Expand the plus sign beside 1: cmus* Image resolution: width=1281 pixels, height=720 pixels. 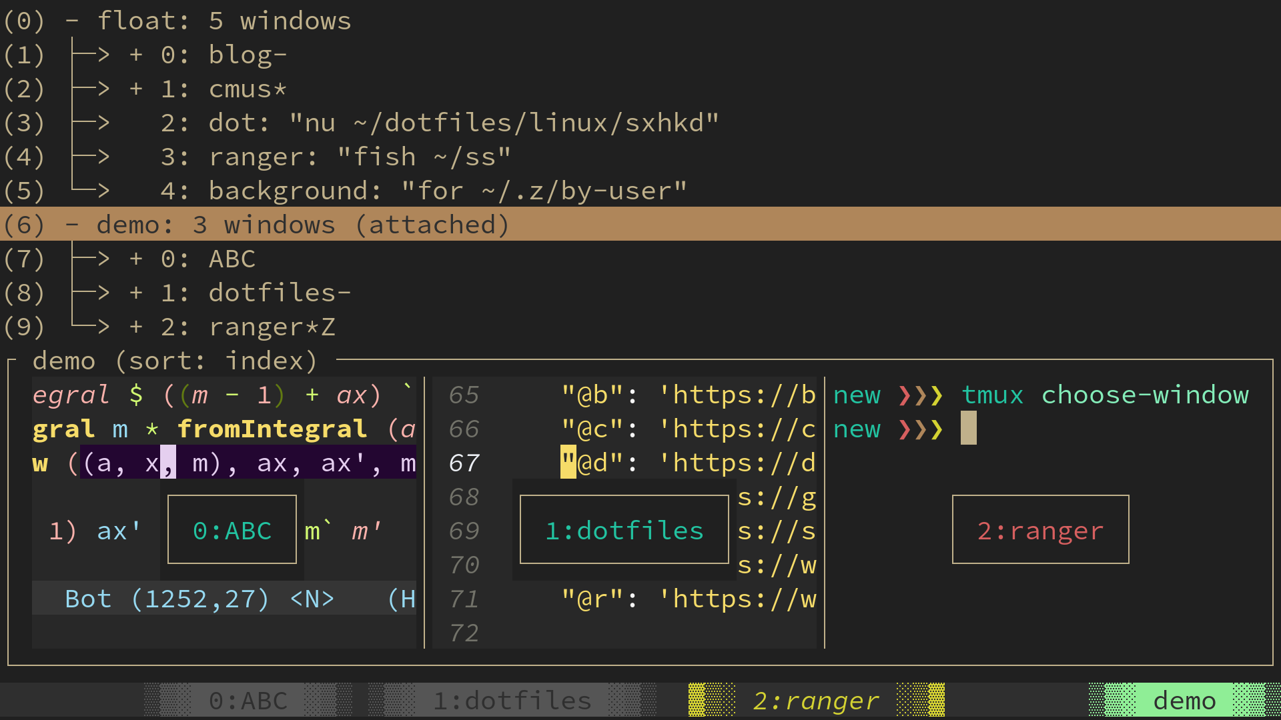click(136, 89)
